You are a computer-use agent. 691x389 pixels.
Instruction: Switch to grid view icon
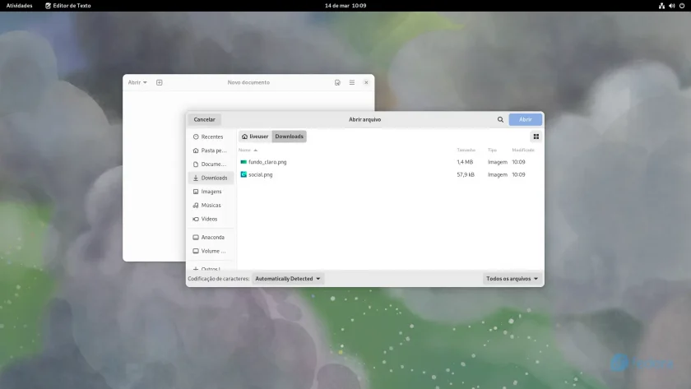pyautogui.click(x=536, y=137)
